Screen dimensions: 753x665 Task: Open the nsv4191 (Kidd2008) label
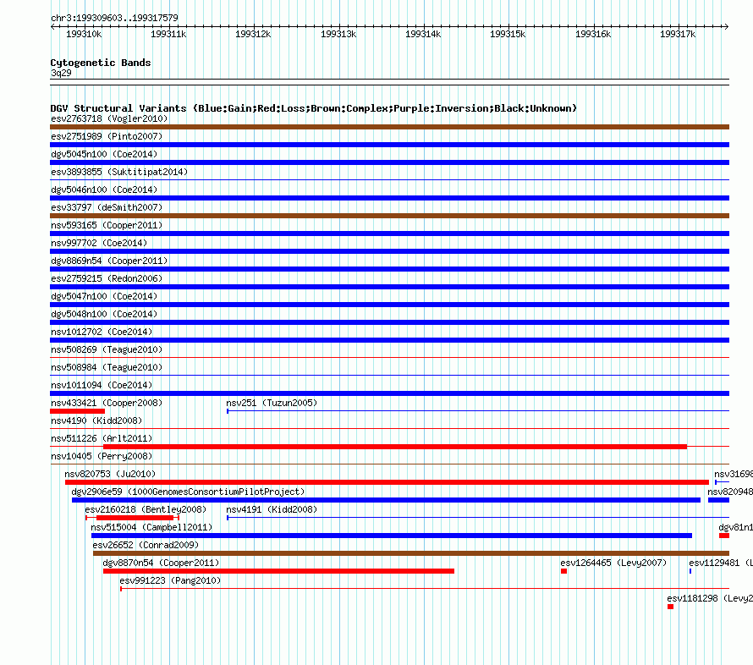272,509
